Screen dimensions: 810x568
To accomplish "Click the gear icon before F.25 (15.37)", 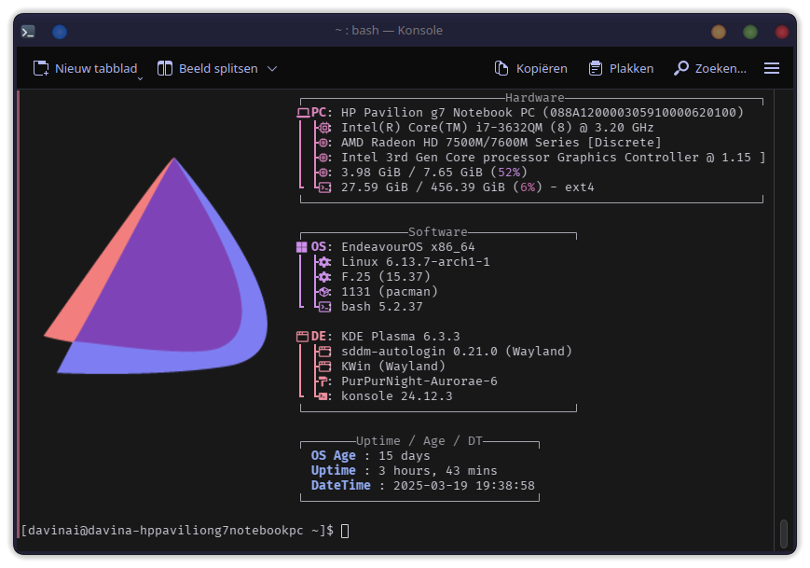I will [324, 277].
